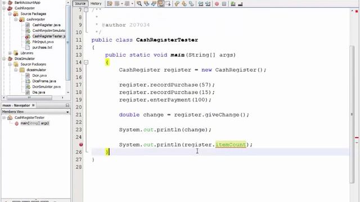Collapse the DiceSimulator project node

[4, 58]
